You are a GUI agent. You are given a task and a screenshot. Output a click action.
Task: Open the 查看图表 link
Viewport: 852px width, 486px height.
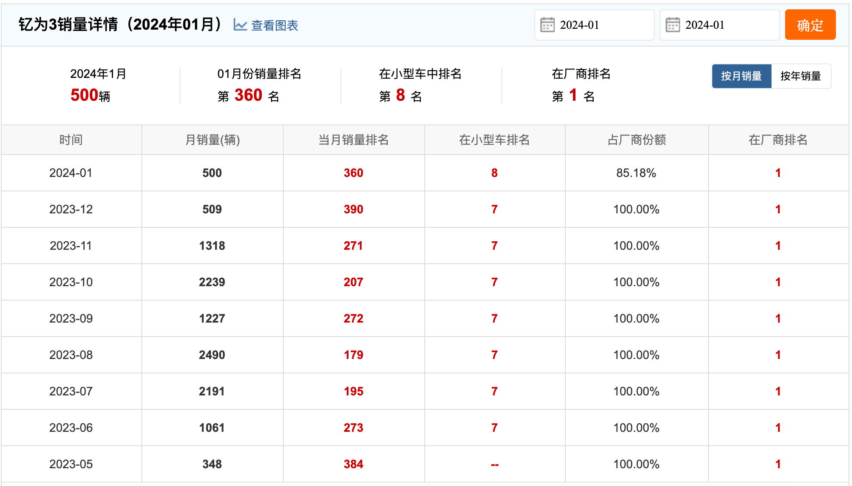click(x=274, y=25)
